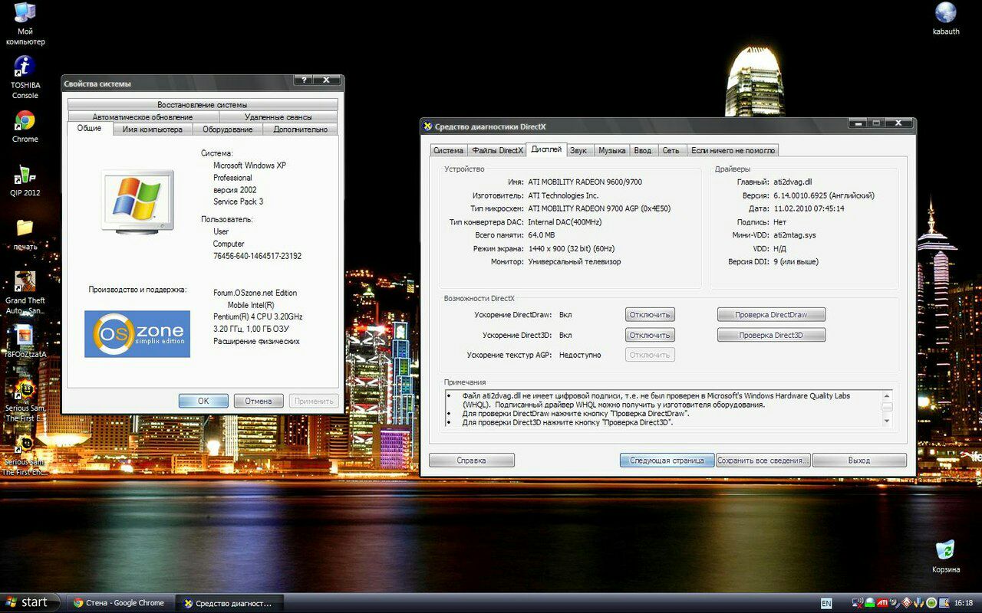Click the red diamond tray icon

point(907,603)
